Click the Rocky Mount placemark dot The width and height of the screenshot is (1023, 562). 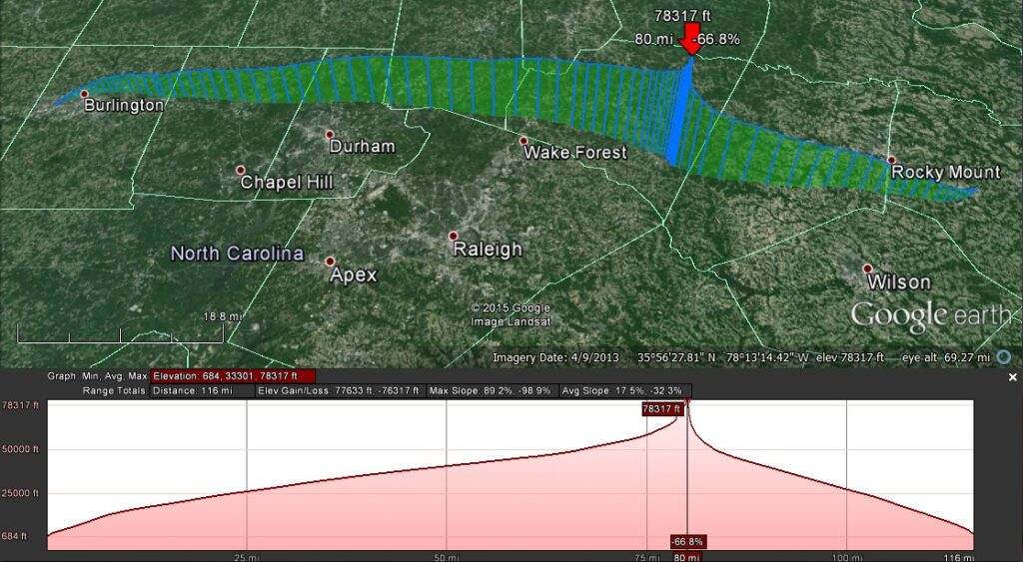[x=891, y=160]
